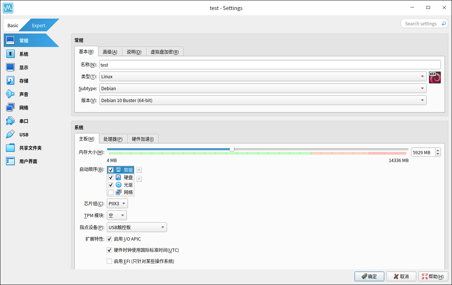
Task: Click the 共享文件夹 (Shared folders) icon
Action: click(10, 148)
